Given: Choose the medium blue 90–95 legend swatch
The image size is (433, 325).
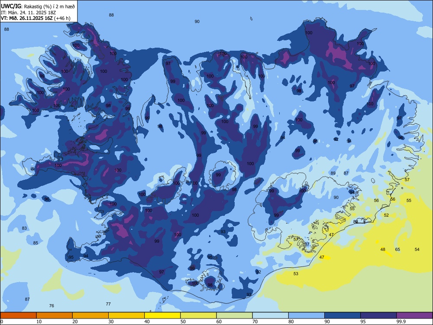Looking at the screenshot, I should point(343,315).
